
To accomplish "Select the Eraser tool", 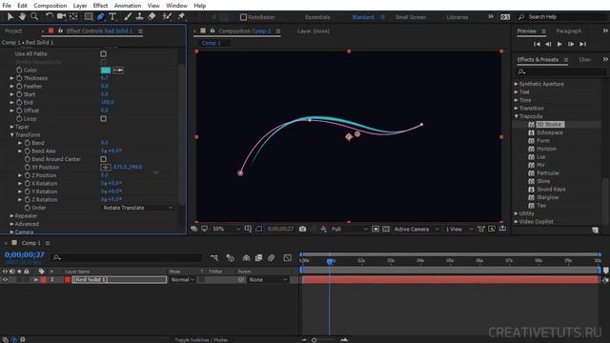I will click(x=152, y=16).
